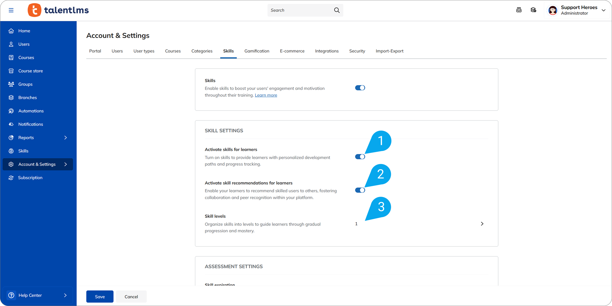
Task: Click the Cancel button
Action: [x=131, y=296]
